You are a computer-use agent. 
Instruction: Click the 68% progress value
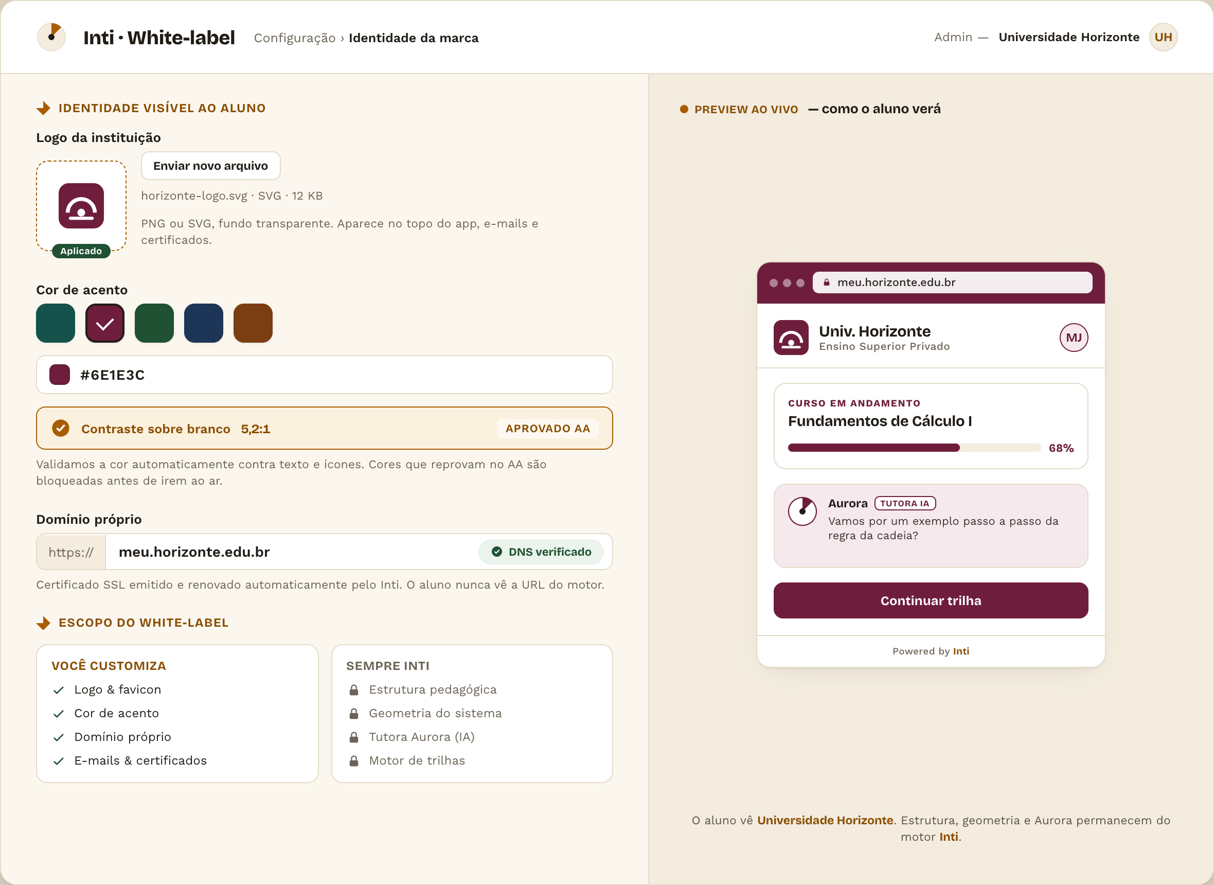point(1061,448)
